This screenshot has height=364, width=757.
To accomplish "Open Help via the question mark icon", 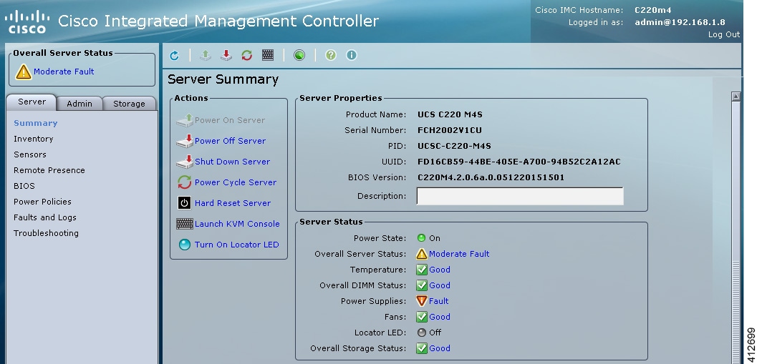I will pyautogui.click(x=331, y=55).
